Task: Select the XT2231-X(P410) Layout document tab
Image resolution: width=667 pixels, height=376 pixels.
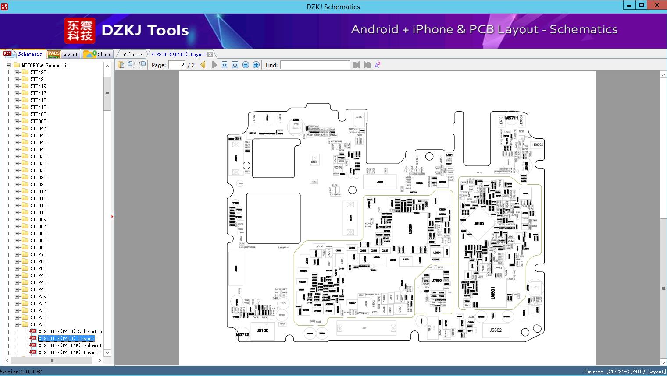Action: 178,54
